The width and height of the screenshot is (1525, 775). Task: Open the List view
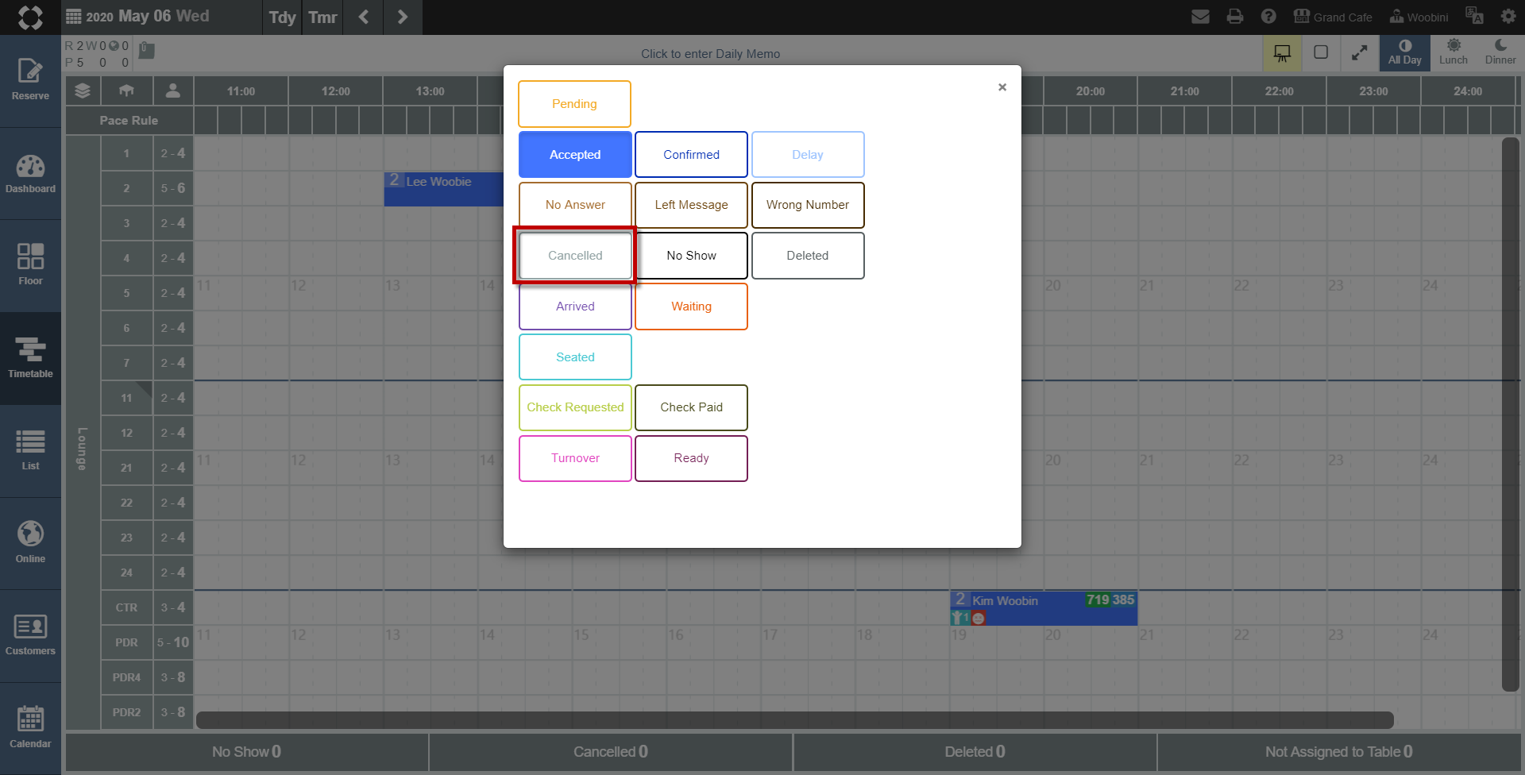(x=30, y=451)
